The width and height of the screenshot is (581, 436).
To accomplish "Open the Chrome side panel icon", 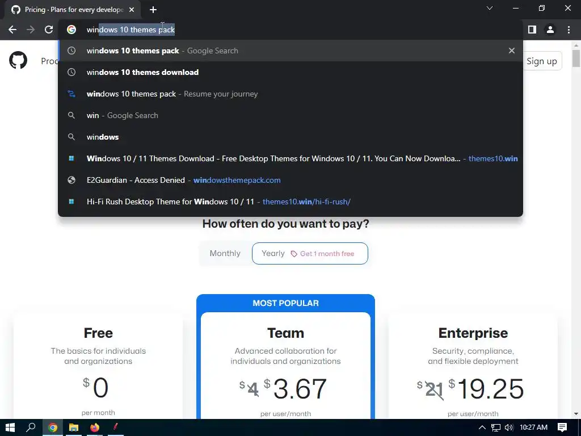I will click(532, 30).
